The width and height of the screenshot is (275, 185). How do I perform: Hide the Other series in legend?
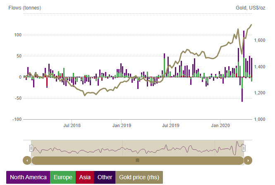click(105, 177)
